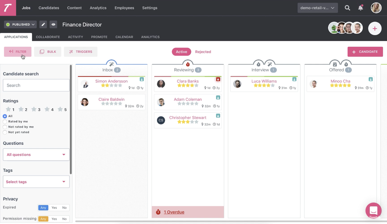
Task: Open the Published status dropdown
Action: point(20,25)
